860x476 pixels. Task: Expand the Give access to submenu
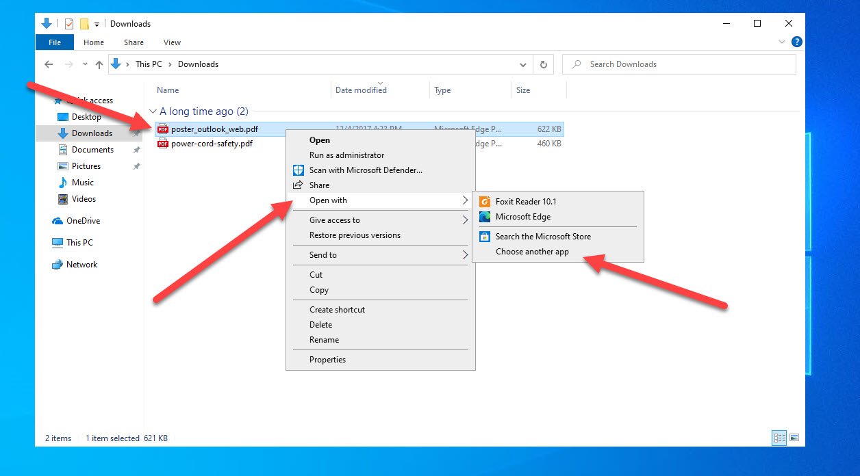tap(466, 220)
